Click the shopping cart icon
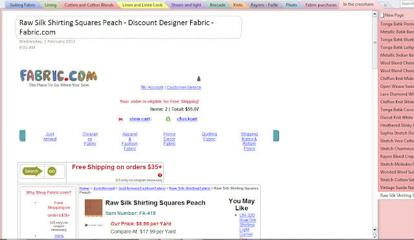The image size is (414, 240). click(x=120, y=119)
